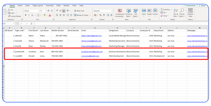Open the View tab
Screen dimensions: 211x106
74,6
